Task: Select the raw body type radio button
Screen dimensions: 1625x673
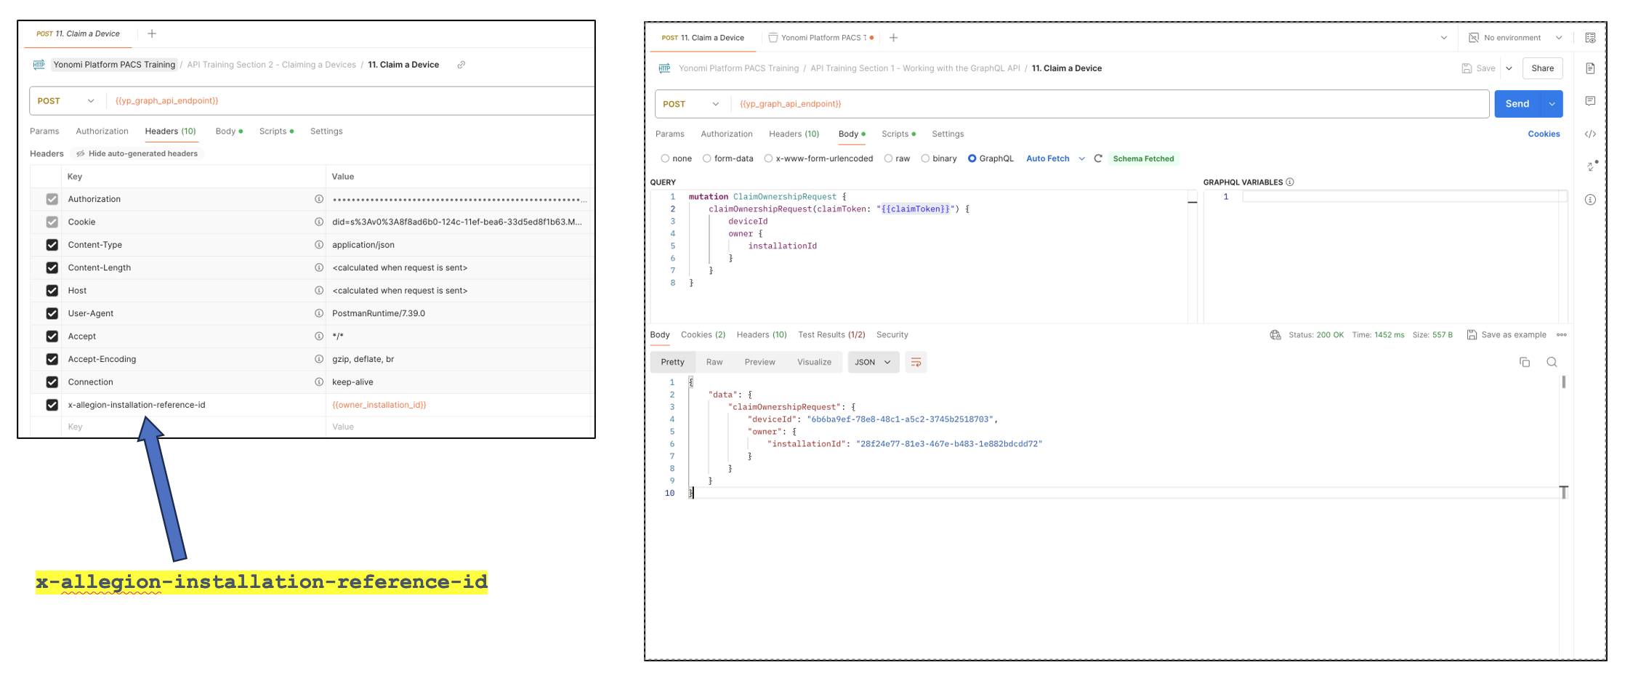Action: pyautogui.click(x=888, y=158)
